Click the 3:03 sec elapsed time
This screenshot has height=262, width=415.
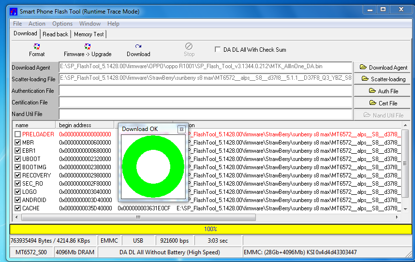pos(218,241)
